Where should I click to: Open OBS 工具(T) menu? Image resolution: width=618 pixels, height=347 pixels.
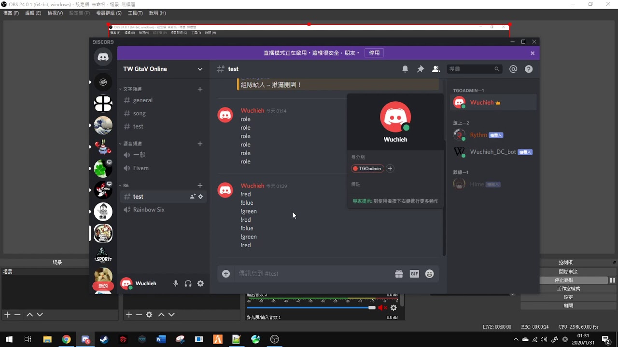coord(135,13)
